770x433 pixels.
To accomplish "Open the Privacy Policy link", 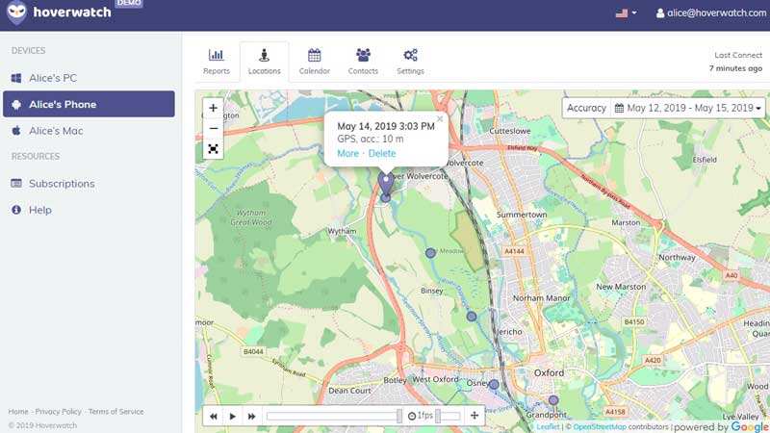I will point(58,412).
